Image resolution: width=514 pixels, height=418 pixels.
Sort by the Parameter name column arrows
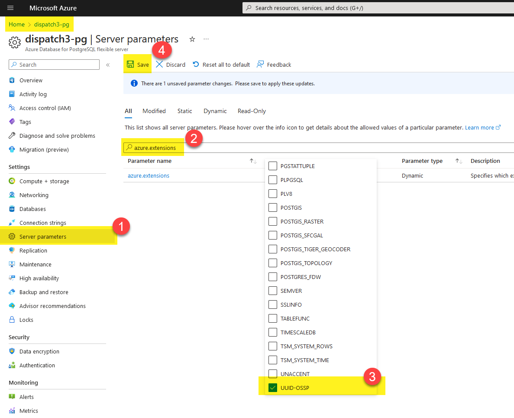(x=253, y=161)
